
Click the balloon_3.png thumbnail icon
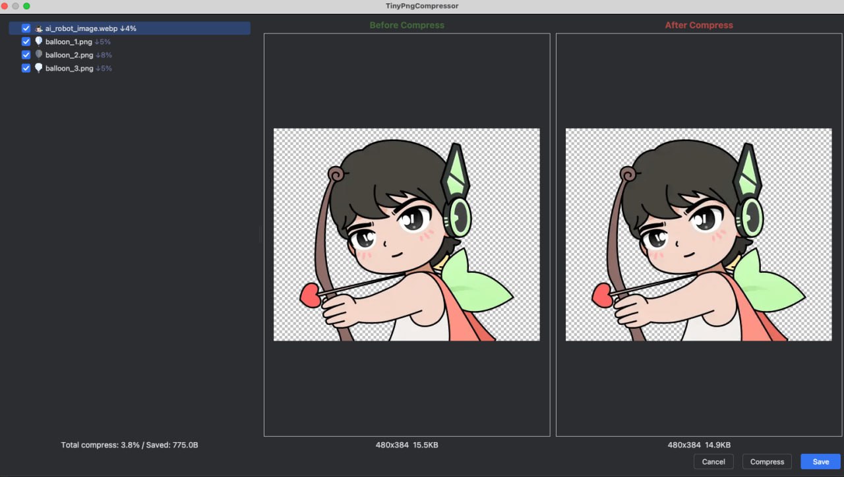(38, 68)
